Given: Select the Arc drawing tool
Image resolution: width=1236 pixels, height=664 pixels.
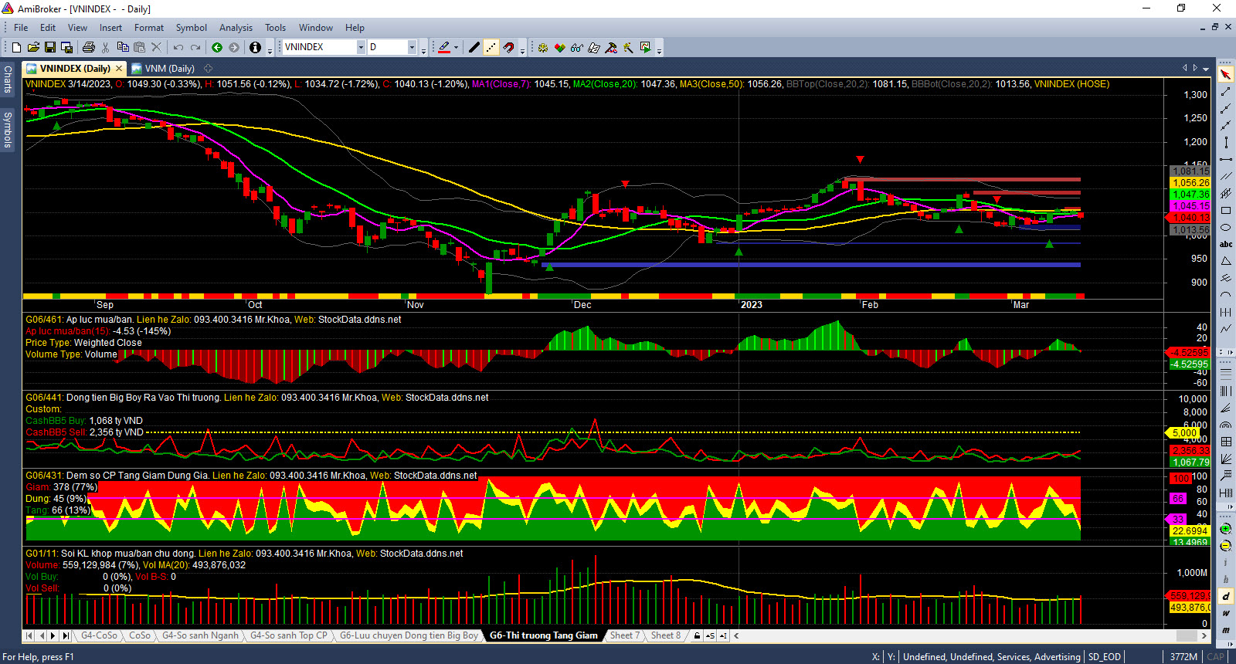Looking at the screenshot, I should [x=1226, y=294].
